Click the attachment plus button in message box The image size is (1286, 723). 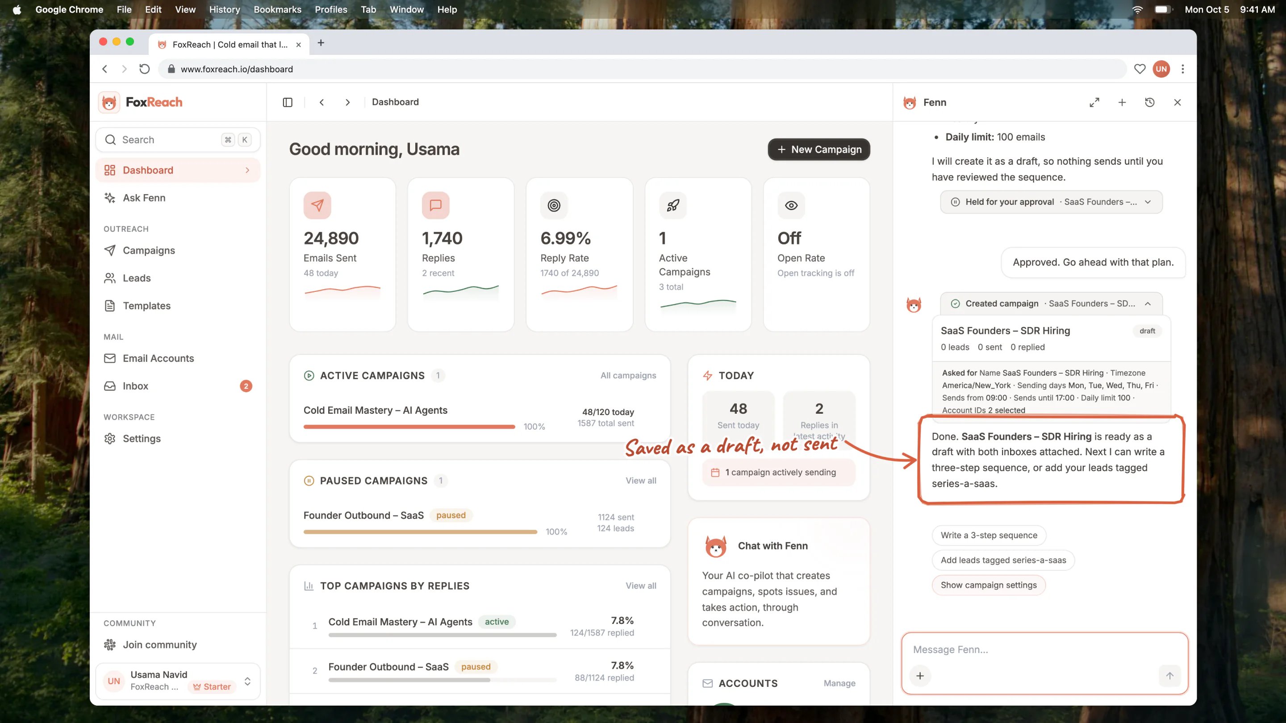(920, 676)
